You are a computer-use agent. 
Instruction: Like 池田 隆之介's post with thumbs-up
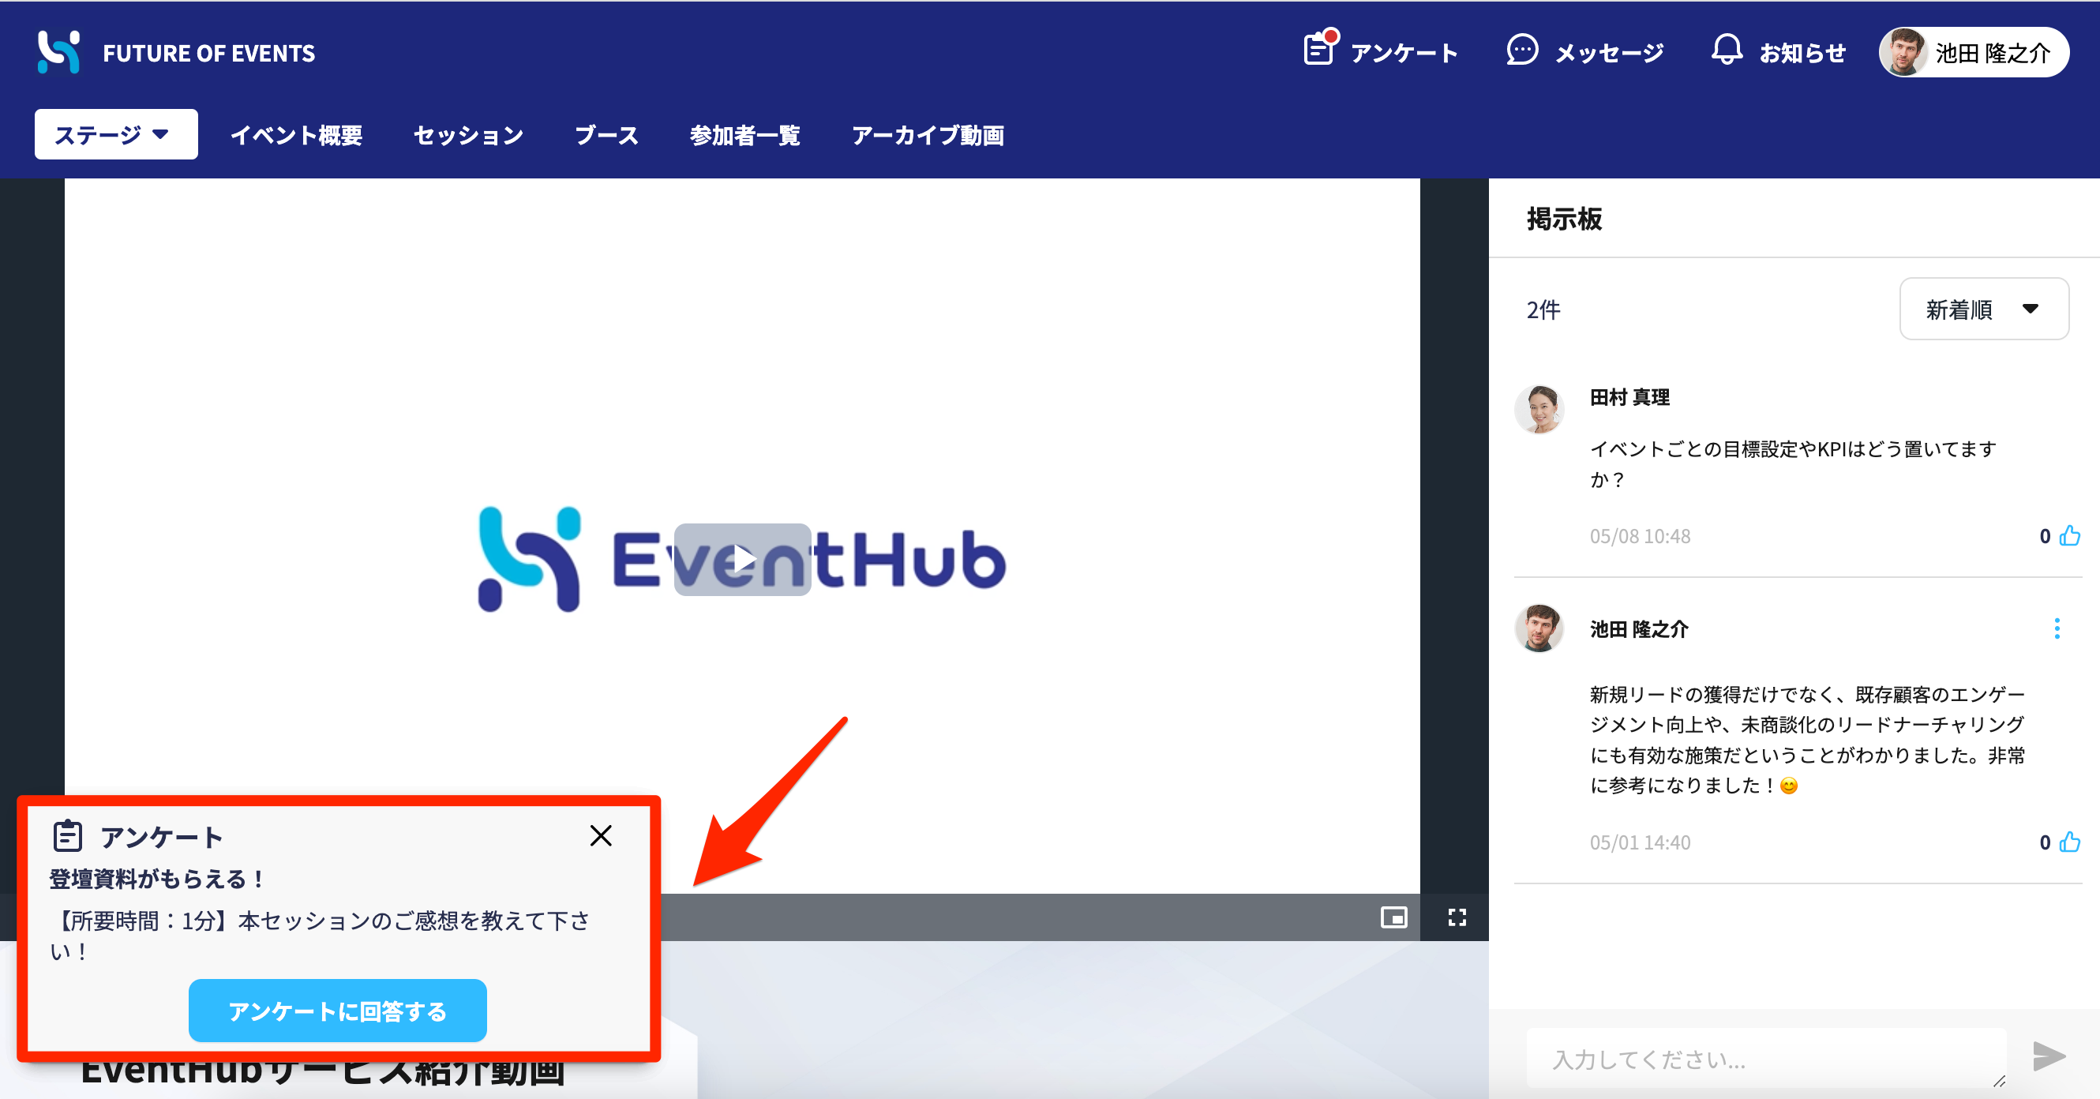pyautogui.click(x=2070, y=842)
